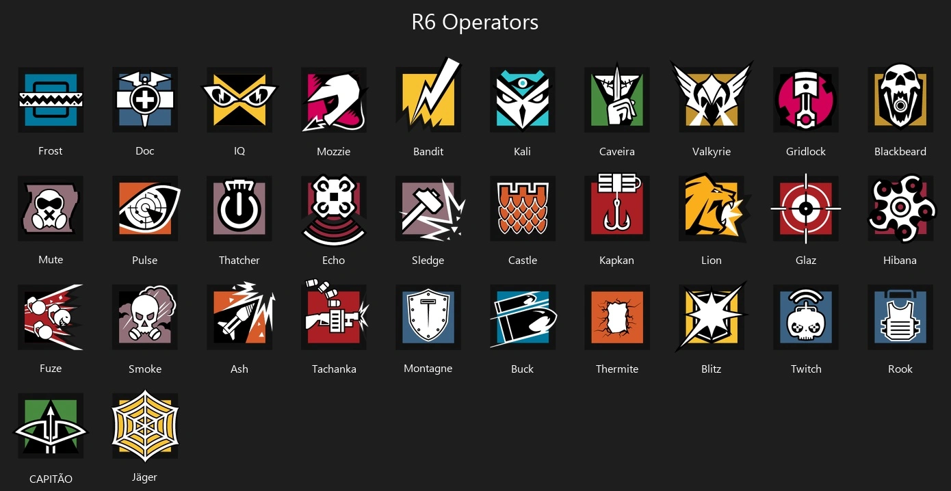Choose Blackbeard's skull icon
951x491 pixels.
pyautogui.click(x=900, y=98)
